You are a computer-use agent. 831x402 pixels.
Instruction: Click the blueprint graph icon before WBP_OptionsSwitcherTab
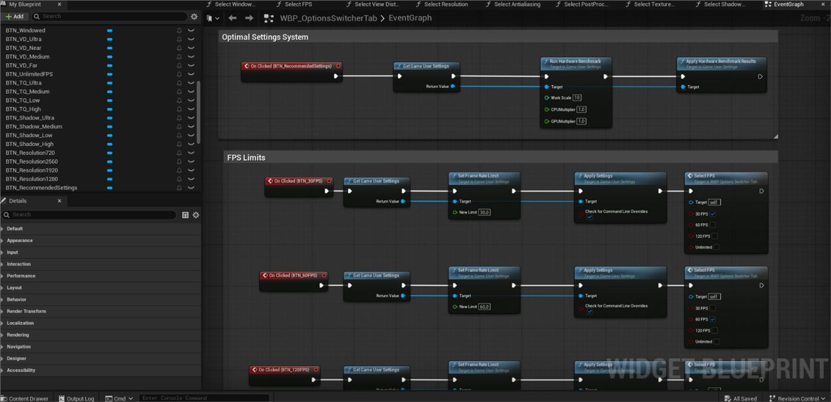[269, 18]
